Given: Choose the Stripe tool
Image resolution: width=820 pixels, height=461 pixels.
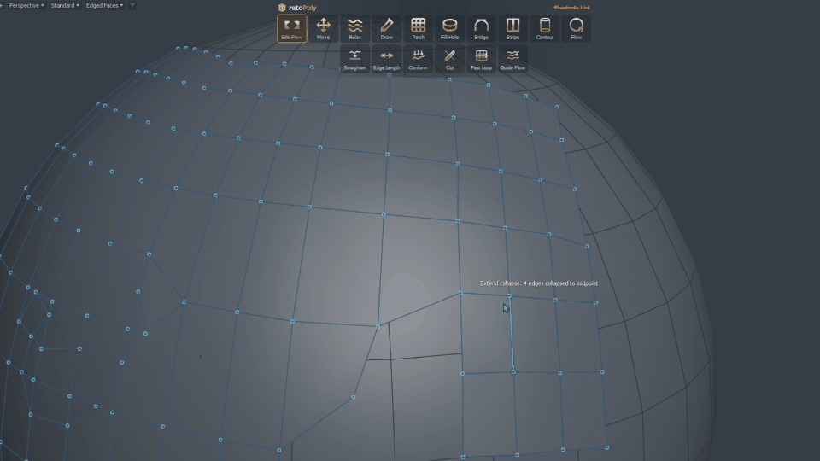Looking at the screenshot, I should point(513,29).
